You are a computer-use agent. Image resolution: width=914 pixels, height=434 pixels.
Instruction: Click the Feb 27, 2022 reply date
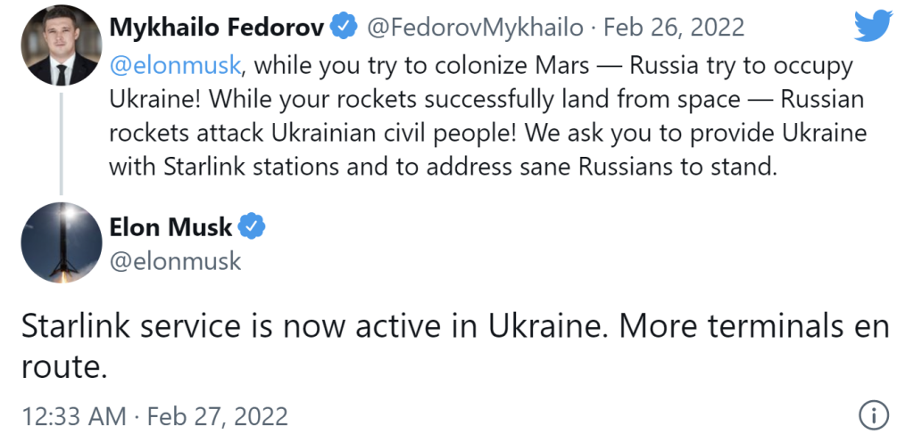tap(217, 415)
